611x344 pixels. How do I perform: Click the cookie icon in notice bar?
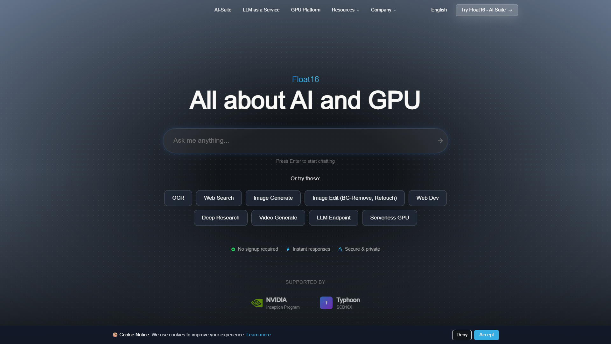pyautogui.click(x=115, y=335)
